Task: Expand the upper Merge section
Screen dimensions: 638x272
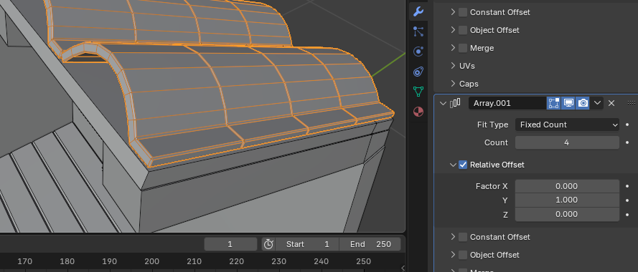Action: tap(453, 48)
